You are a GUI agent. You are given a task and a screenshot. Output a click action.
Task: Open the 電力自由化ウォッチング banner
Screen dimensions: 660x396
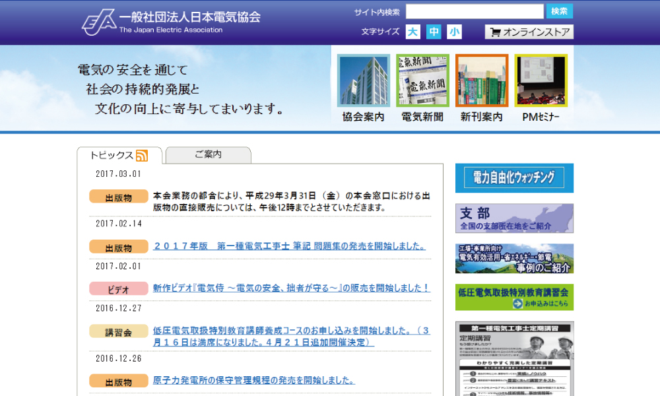point(514,178)
